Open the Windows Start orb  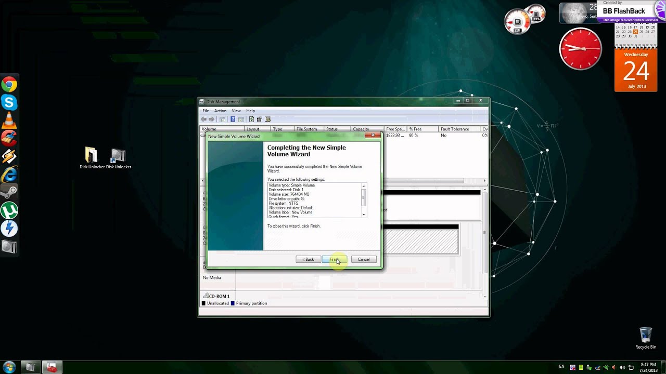click(x=9, y=367)
